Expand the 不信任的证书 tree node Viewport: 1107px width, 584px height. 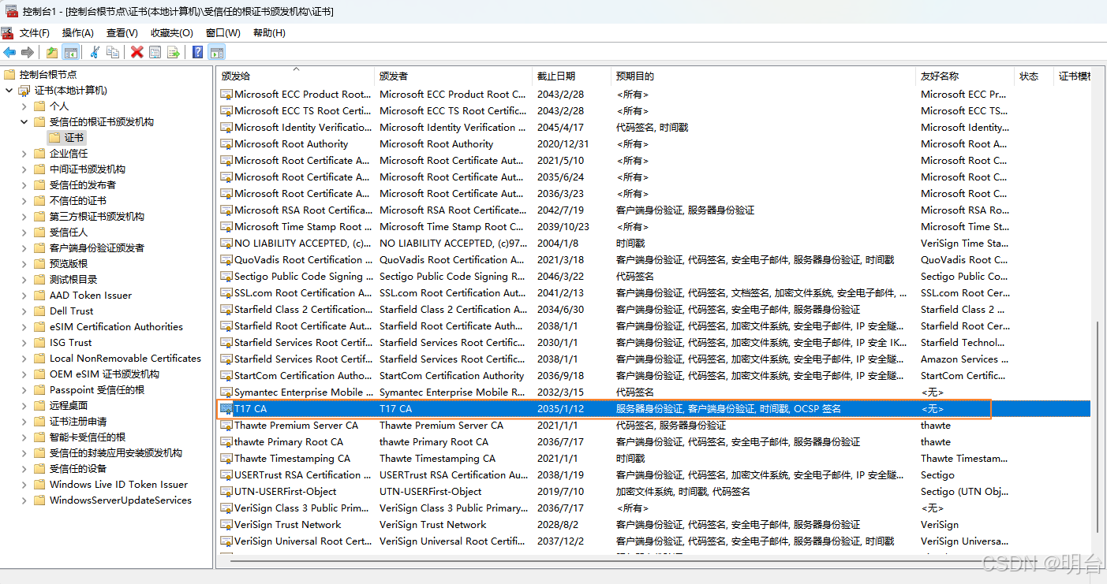point(24,201)
